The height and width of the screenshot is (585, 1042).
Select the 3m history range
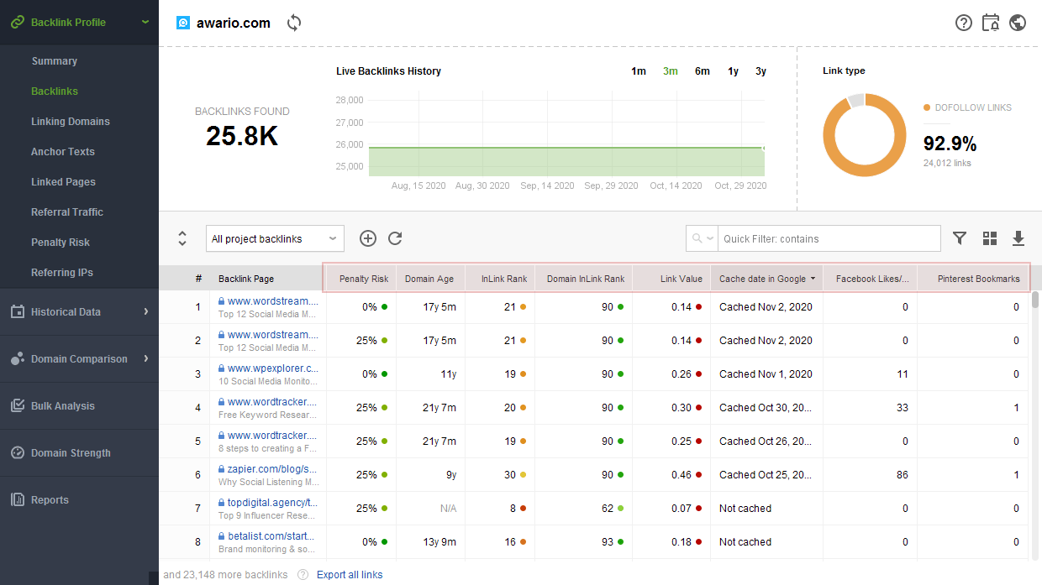click(x=670, y=71)
